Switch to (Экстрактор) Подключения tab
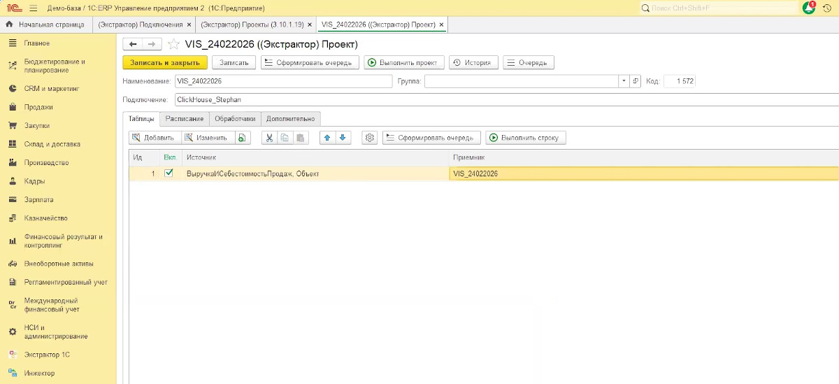Image resolution: width=839 pixels, height=384 pixels. pos(139,24)
